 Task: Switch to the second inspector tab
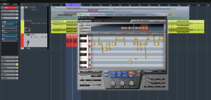pyautogui.click(x=14, y=4)
